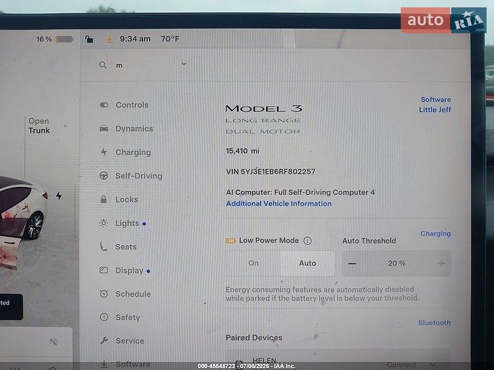Open the Dynamics menu
This screenshot has width=494, height=370.
134,128
